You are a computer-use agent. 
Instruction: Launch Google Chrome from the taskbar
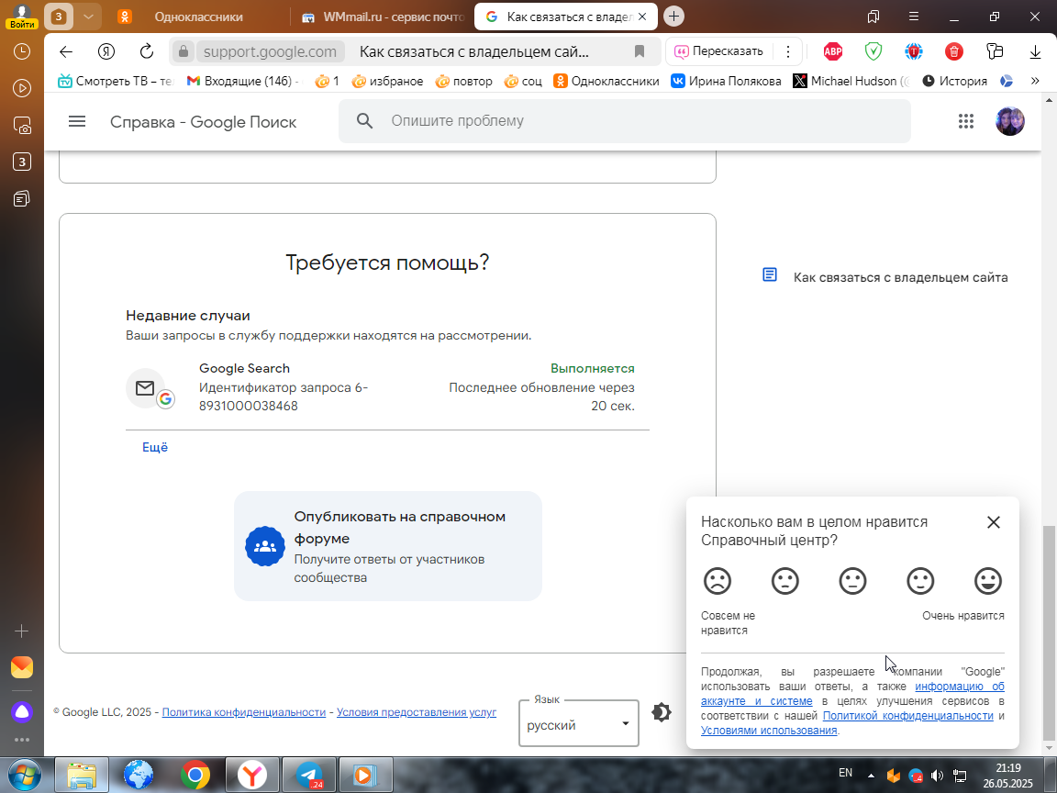click(x=195, y=776)
